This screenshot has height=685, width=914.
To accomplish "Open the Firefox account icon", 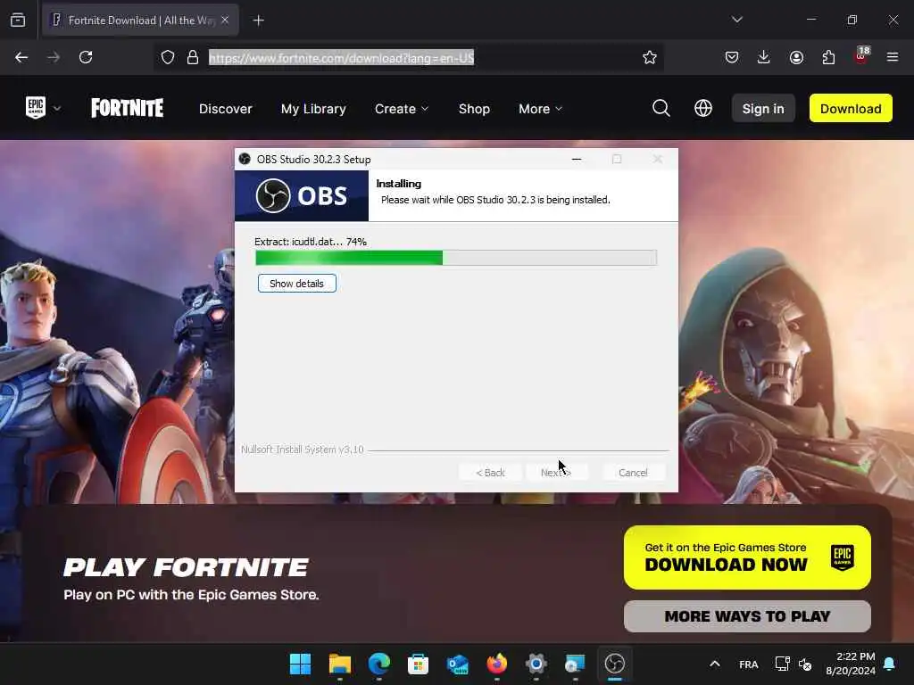I will (x=796, y=57).
